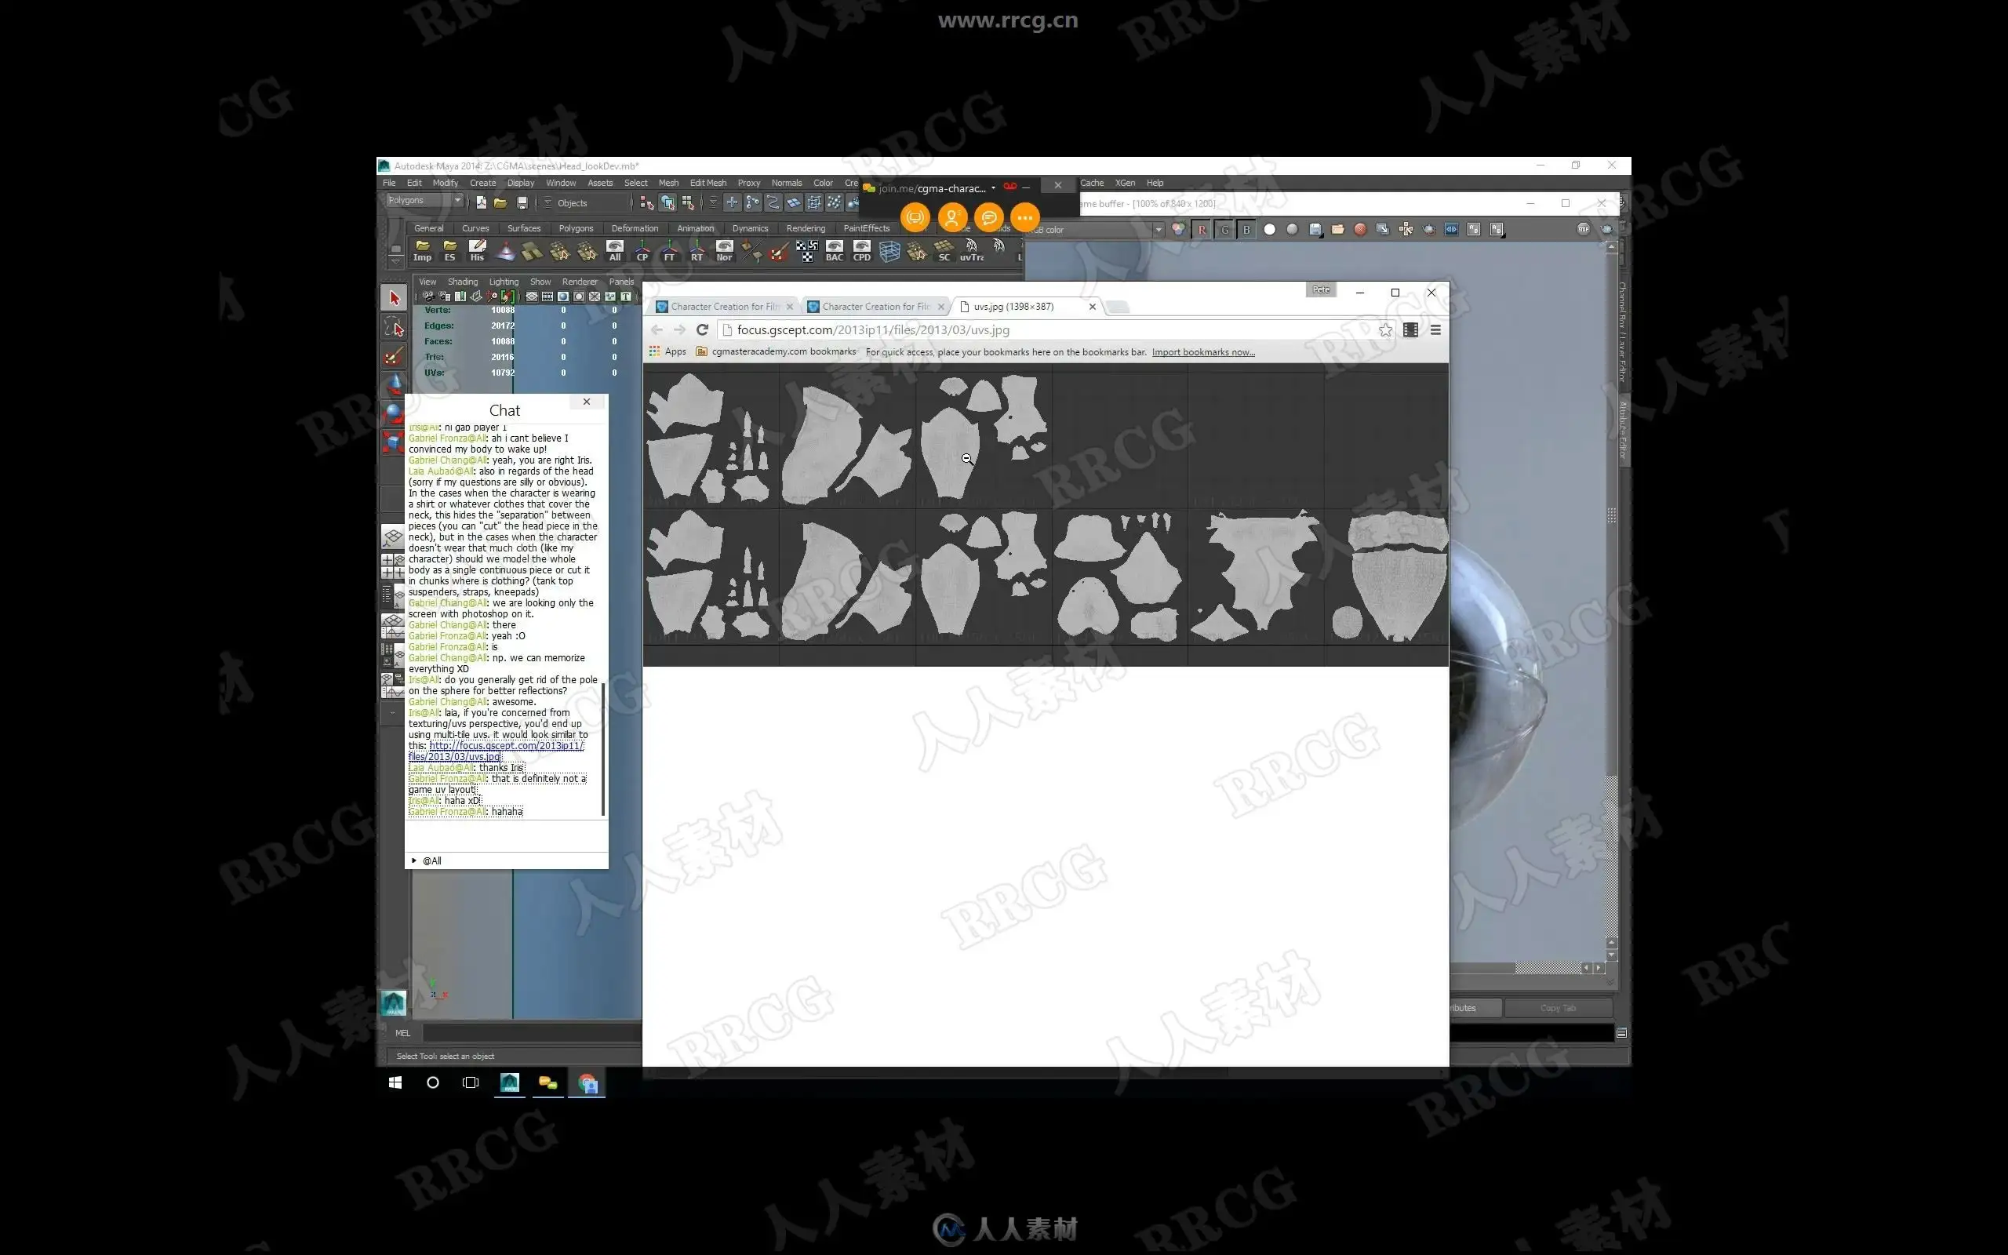Image resolution: width=2008 pixels, height=1255 pixels.
Task: Click Import bookmarks now link
Action: pyautogui.click(x=1203, y=352)
